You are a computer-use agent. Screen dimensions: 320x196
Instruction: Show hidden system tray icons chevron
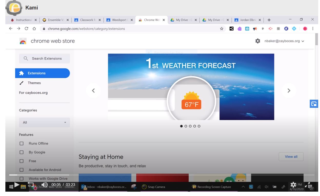pyautogui.click(x=243, y=187)
